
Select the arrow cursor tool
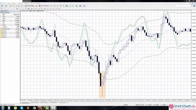click(2, 9)
